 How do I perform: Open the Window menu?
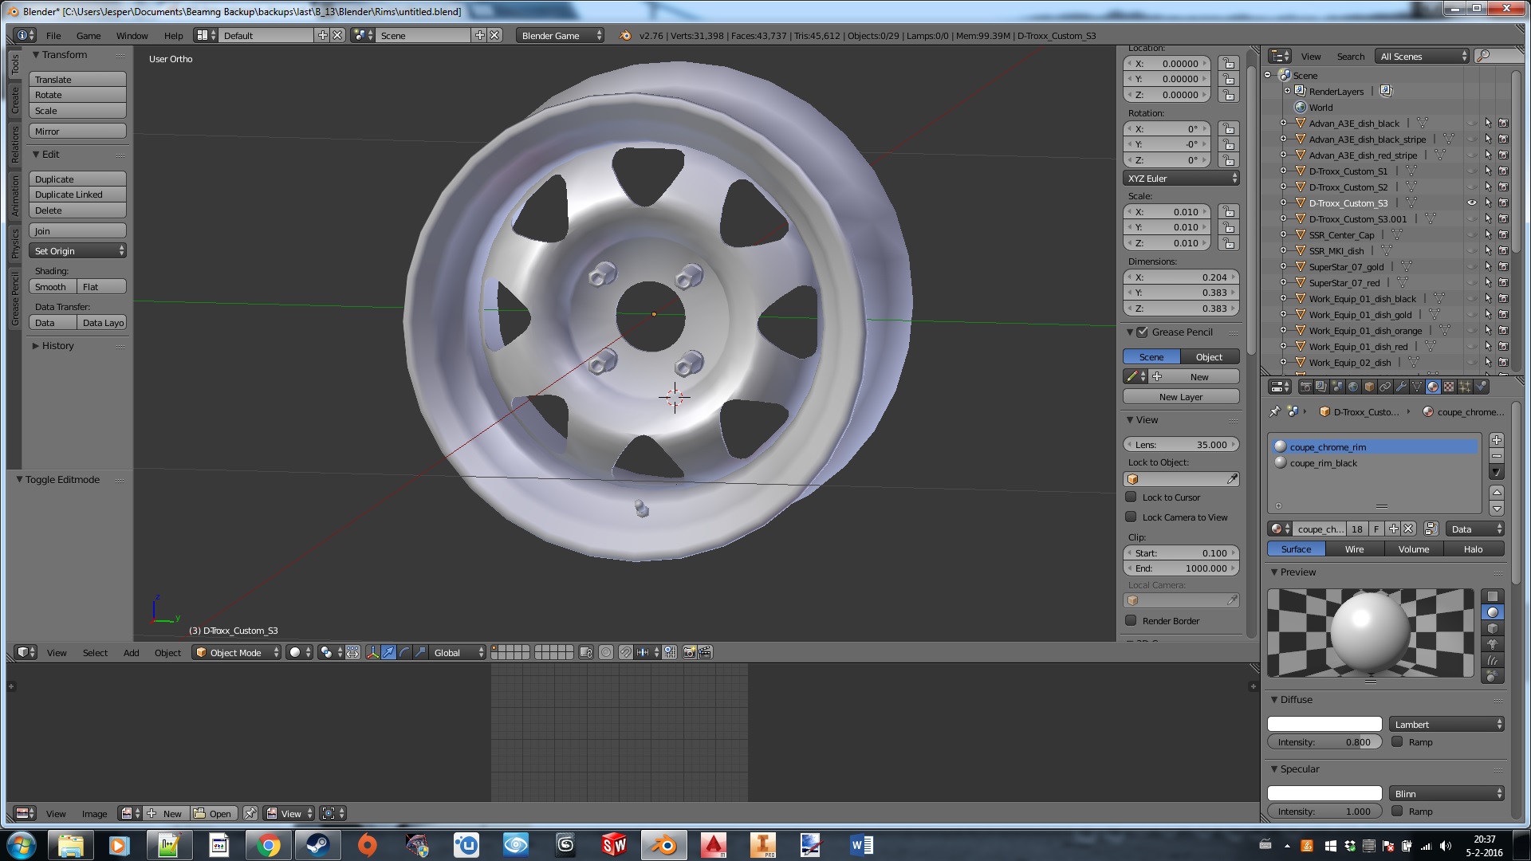[x=132, y=35]
